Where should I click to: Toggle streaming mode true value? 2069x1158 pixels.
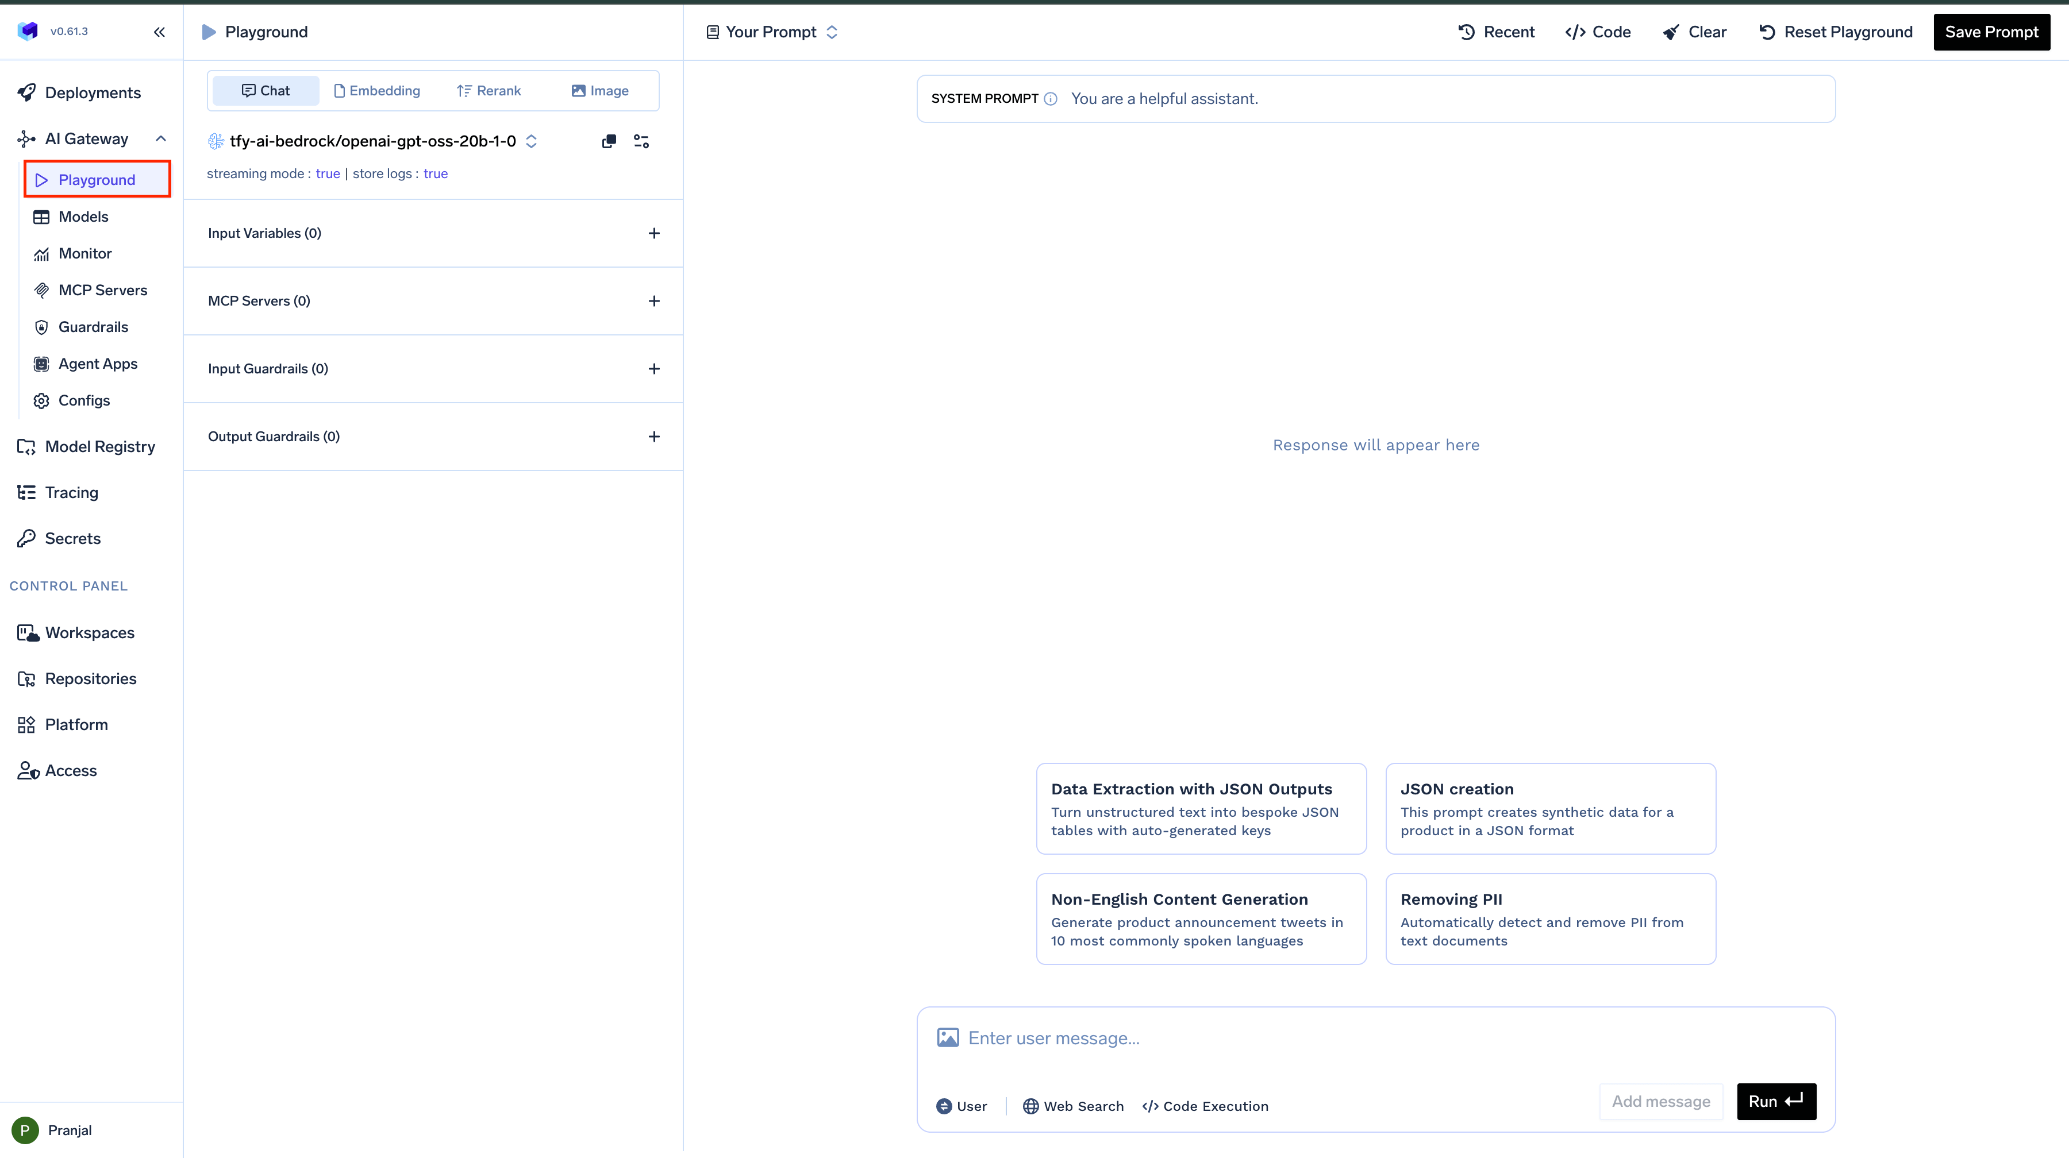click(x=328, y=173)
